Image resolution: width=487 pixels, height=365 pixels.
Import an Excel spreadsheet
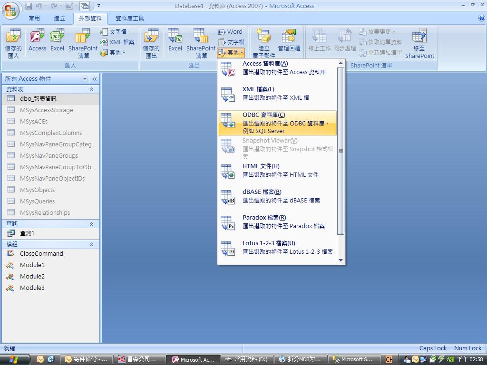coord(57,40)
